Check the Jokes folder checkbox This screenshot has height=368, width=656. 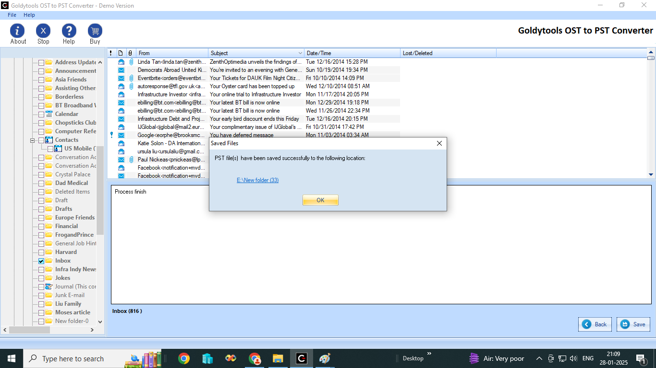click(41, 278)
